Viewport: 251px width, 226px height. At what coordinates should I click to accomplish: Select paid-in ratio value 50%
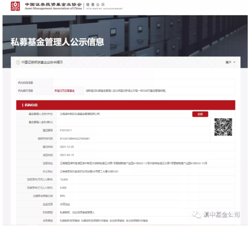pyautogui.click(x=63, y=196)
